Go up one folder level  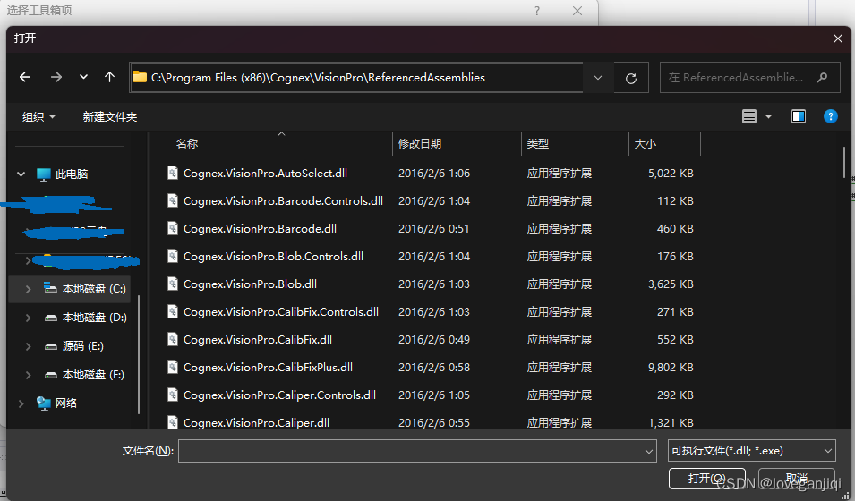(109, 78)
